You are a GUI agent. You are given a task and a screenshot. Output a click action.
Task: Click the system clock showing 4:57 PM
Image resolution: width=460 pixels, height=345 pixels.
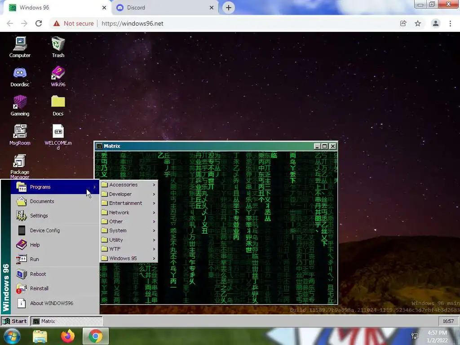[437, 336]
